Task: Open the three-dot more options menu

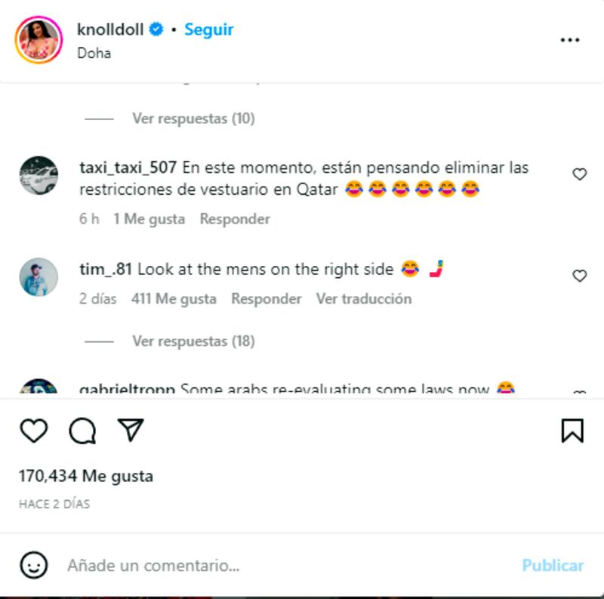Action: [570, 40]
